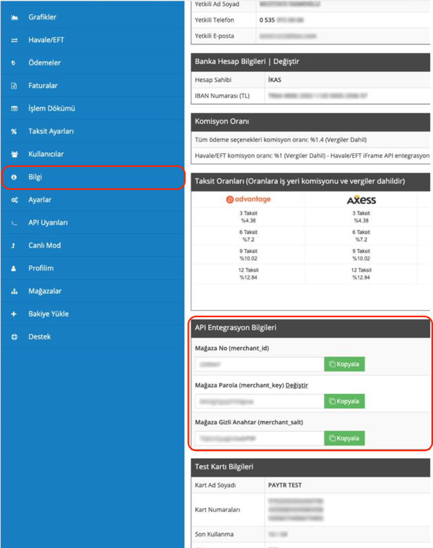The image size is (433, 548).
Task: Copy the Mağaza No merchant_id value
Action: click(344, 364)
